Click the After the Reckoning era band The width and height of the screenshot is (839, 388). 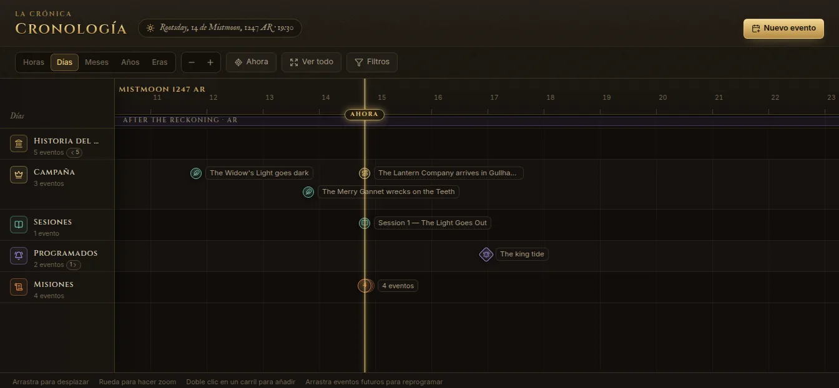click(x=477, y=120)
